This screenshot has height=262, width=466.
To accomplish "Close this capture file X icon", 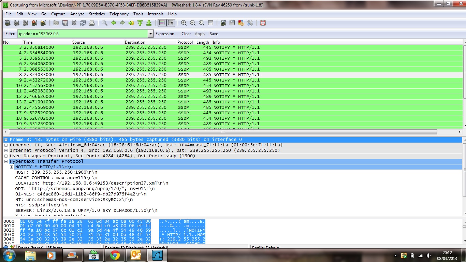I will click(x=74, y=23).
